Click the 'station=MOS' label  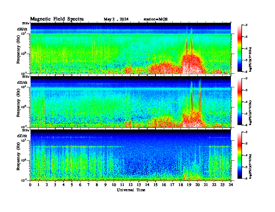click(x=156, y=19)
